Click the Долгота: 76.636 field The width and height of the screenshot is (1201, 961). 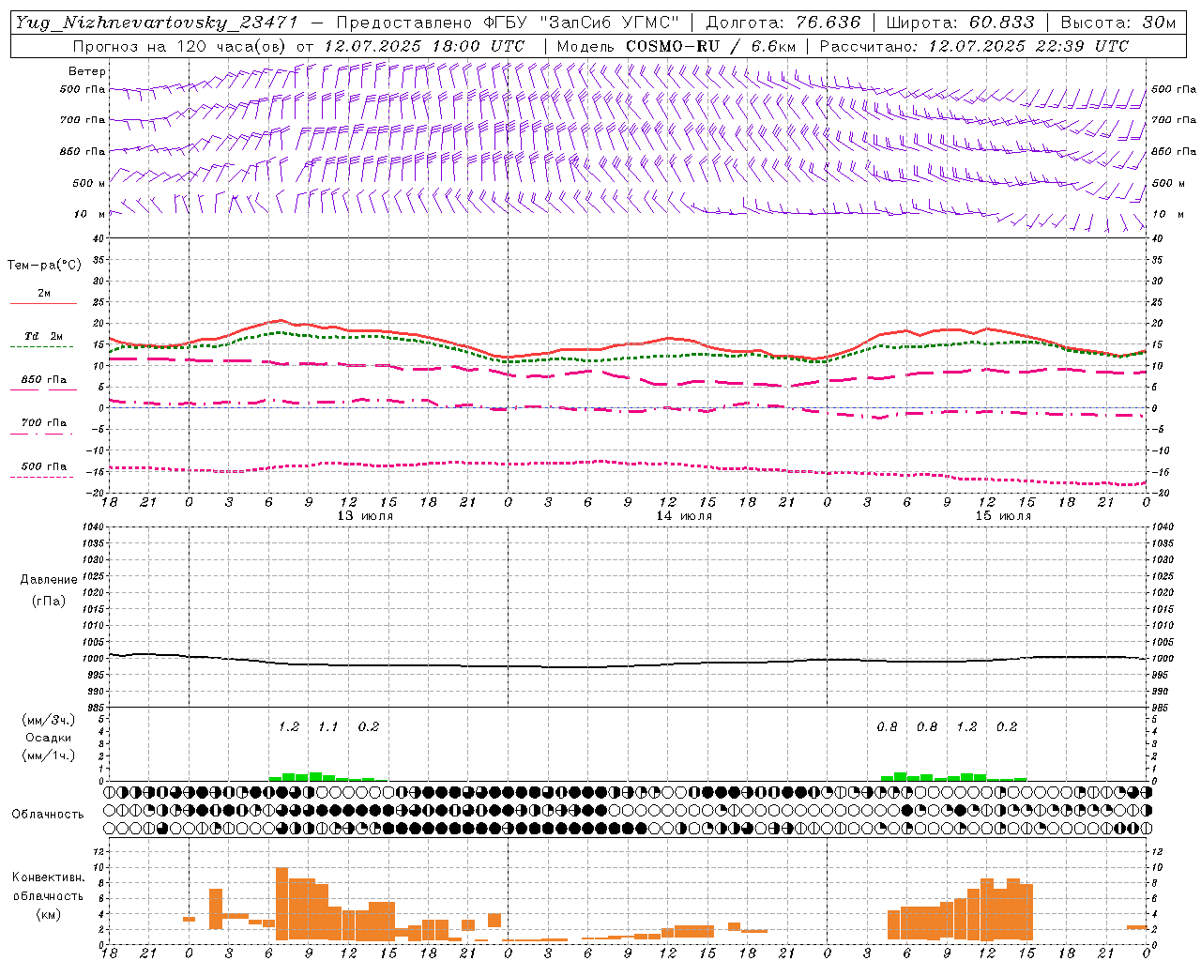point(783,23)
